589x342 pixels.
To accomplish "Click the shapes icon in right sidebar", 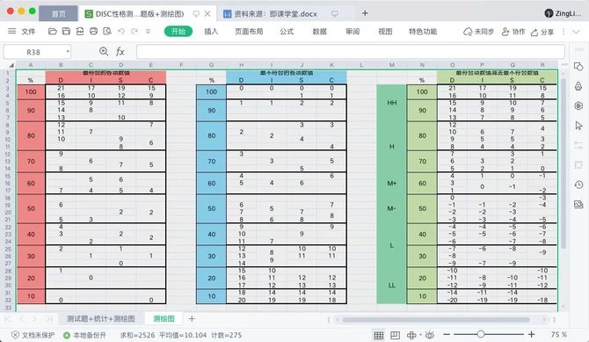I will [x=578, y=67].
